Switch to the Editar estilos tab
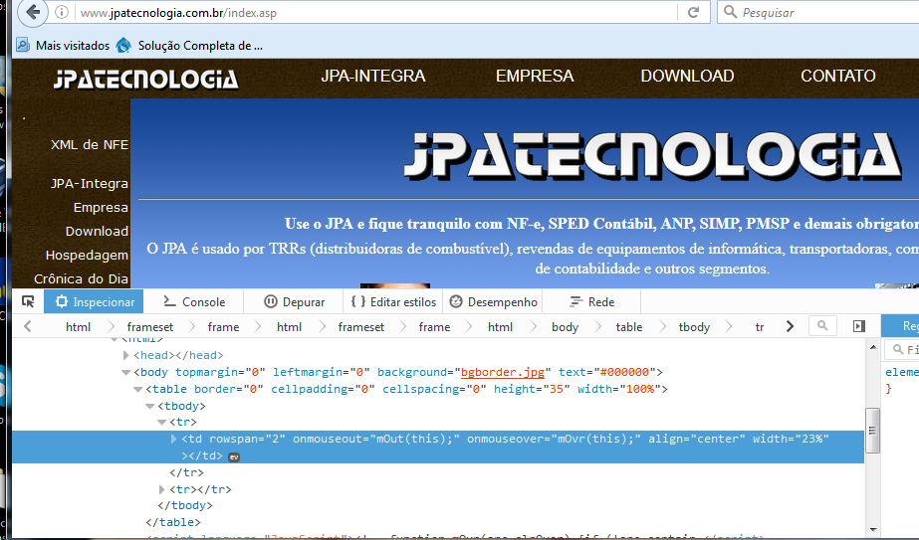 click(x=393, y=301)
